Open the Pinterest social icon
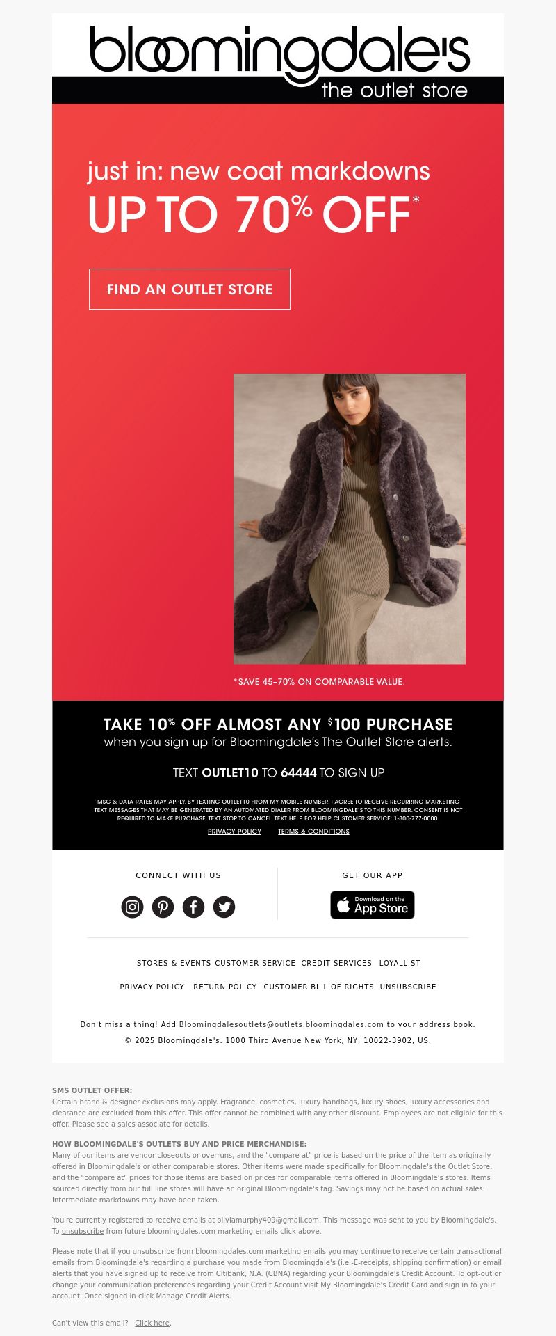This screenshot has width=556, height=1336. 163,907
